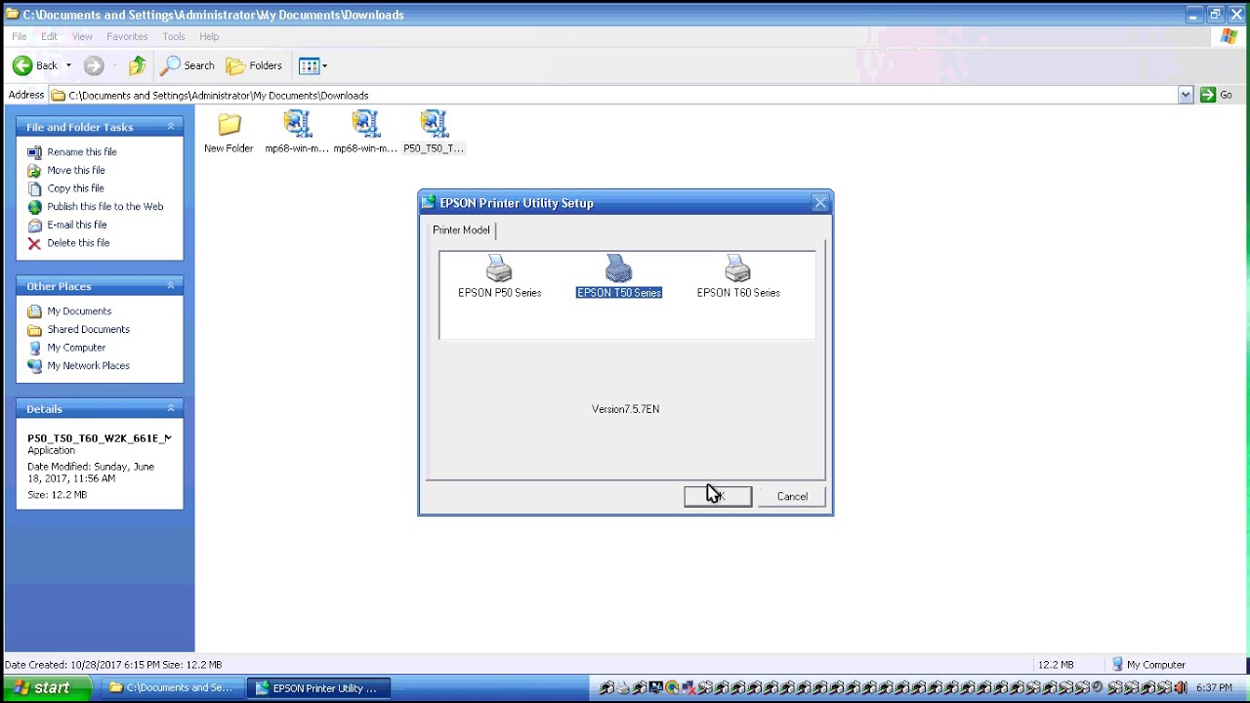Image resolution: width=1250 pixels, height=703 pixels.
Task: Click Publish this file to the Web
Action: point(105,207)
